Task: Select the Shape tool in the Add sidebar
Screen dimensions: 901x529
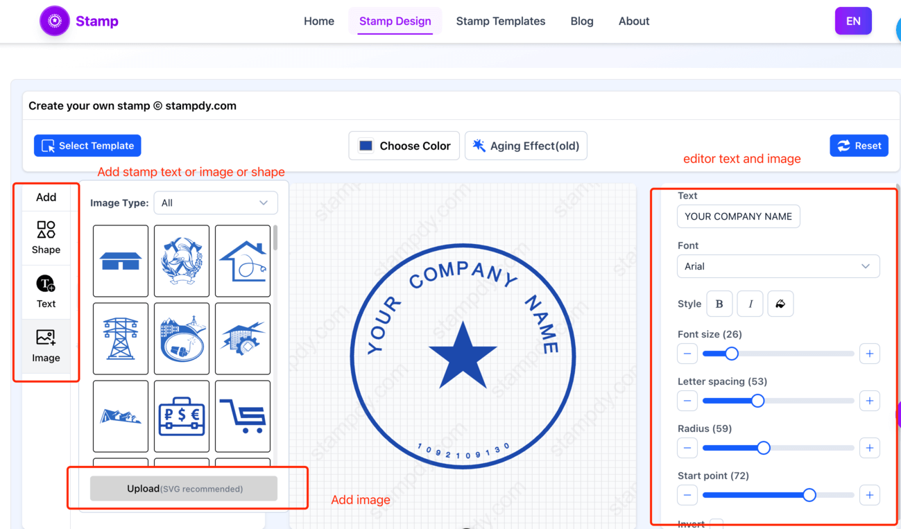Action: coord(46,237)
